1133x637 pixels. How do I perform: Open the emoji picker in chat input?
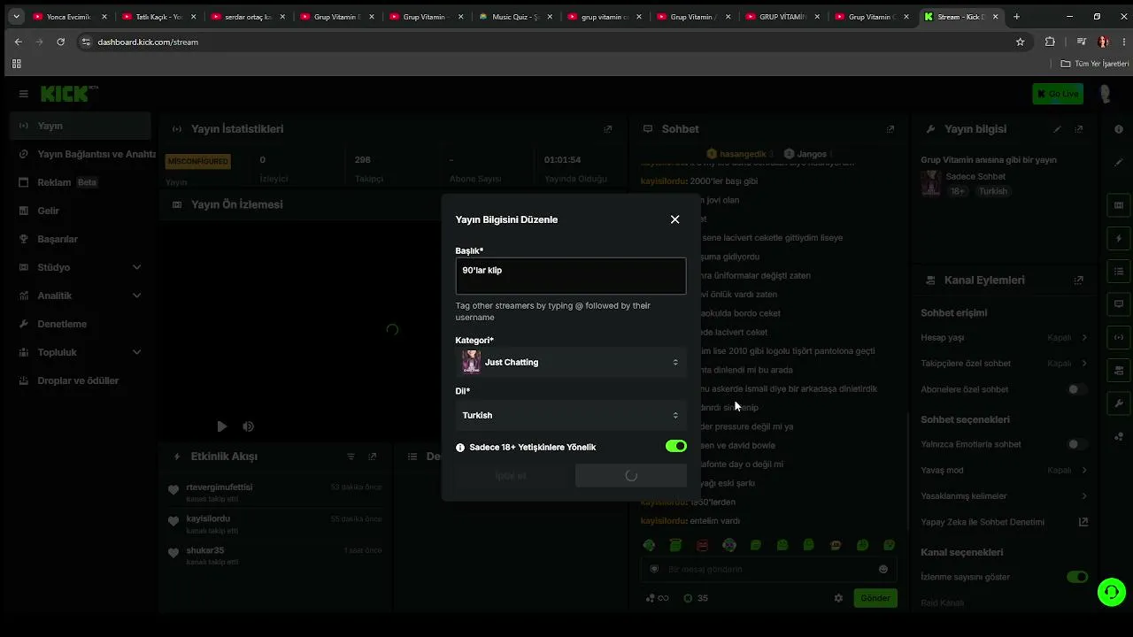click(883, 569)
